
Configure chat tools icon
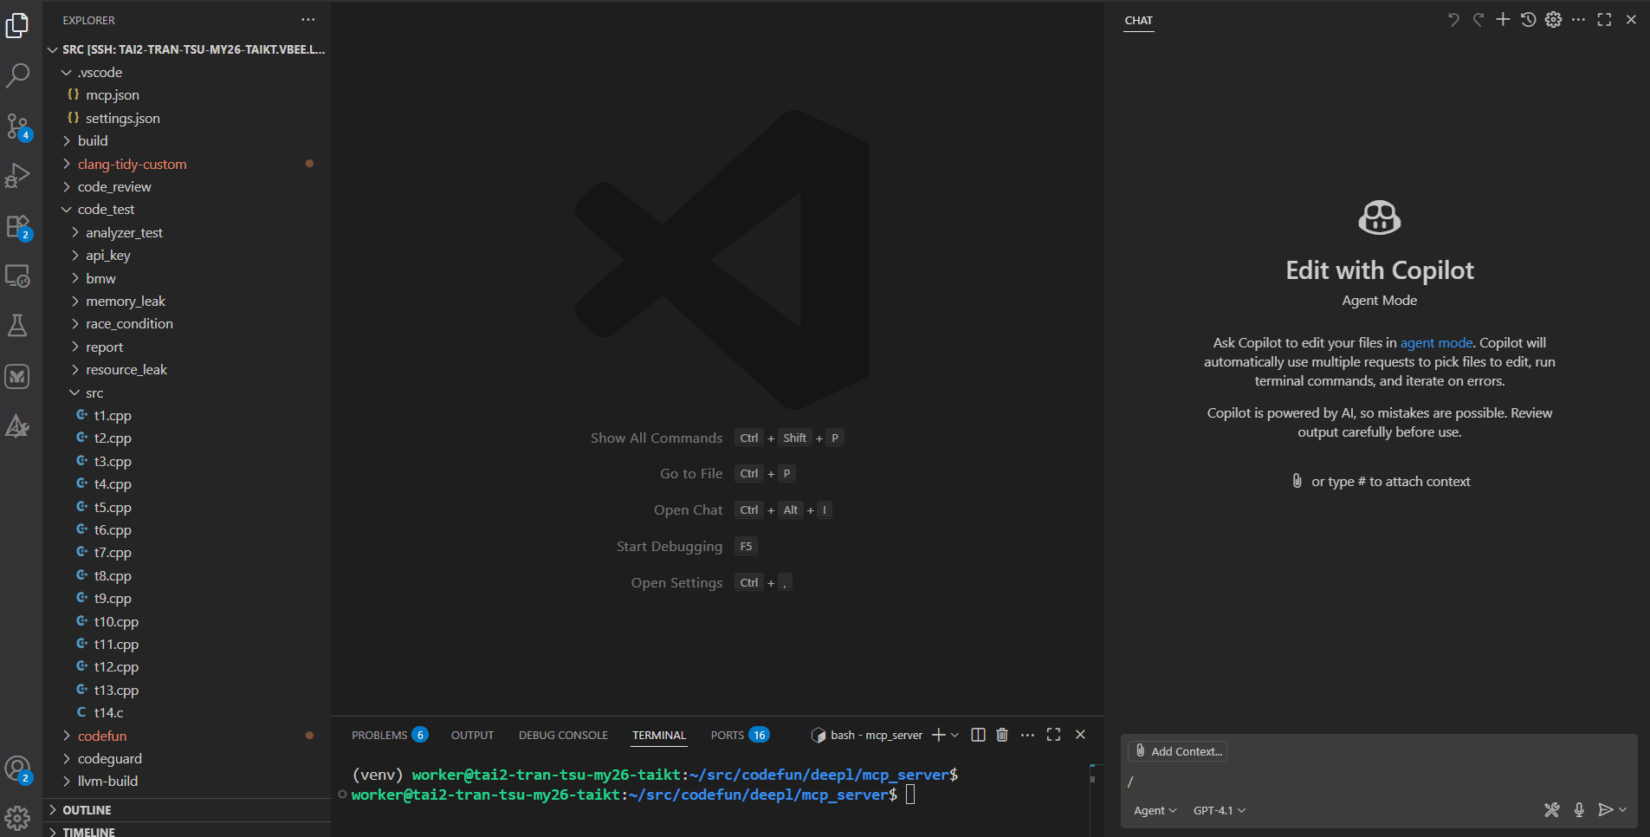[x=1551, y=810]
